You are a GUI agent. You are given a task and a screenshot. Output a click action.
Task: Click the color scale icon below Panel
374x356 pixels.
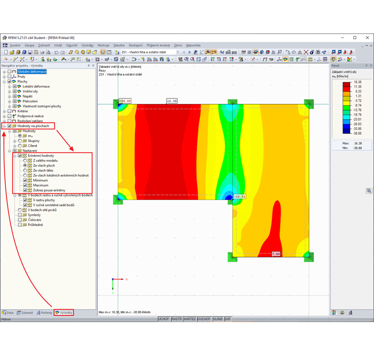(334, 312)
